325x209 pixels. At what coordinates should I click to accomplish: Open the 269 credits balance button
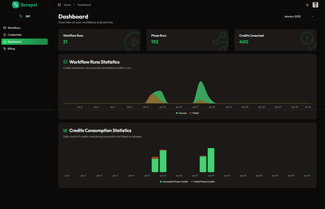tap(25, 16)
